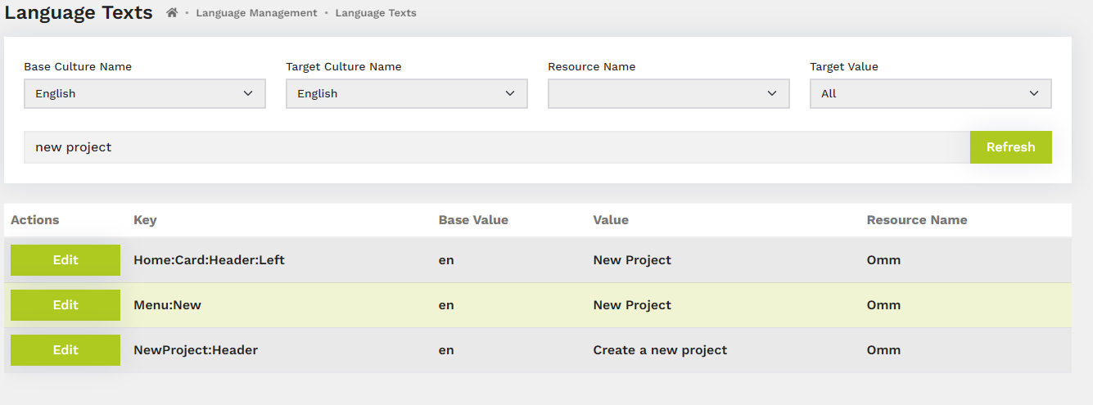Sort by the Key column header
Image resolution: width=1093 pixels, height=405 pixels.
coord(145,220)
